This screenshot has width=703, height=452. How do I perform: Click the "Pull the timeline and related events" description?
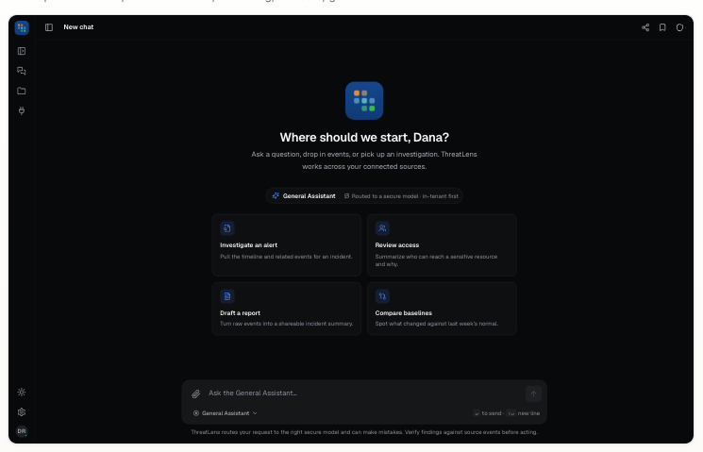(286, 257)
